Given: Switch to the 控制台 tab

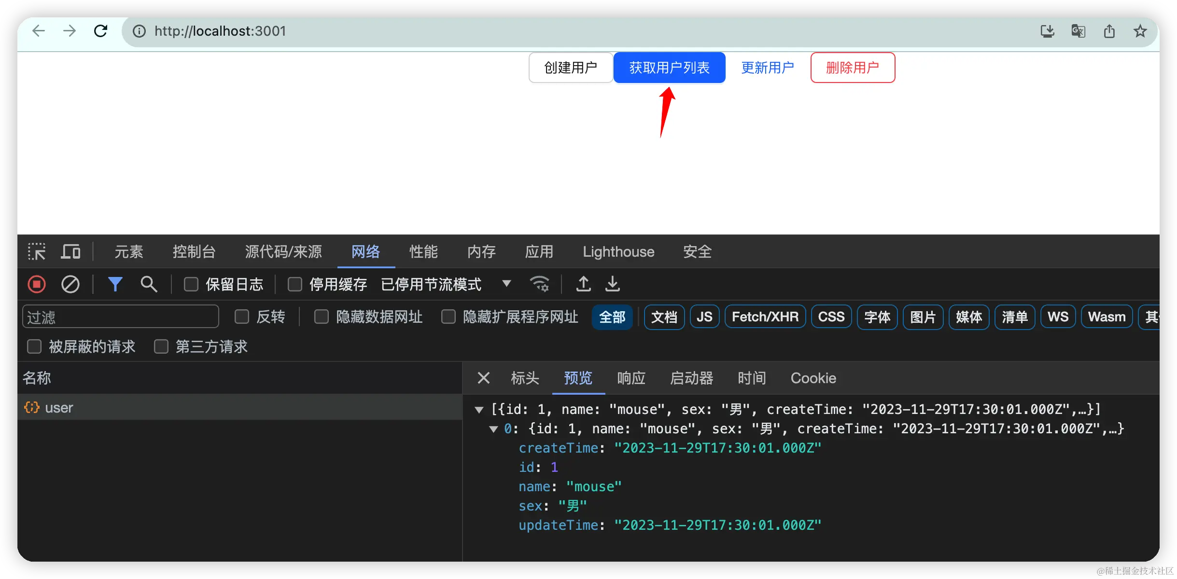Looking at the screenshot, I should pyautogui.click(x=194, y=251).
